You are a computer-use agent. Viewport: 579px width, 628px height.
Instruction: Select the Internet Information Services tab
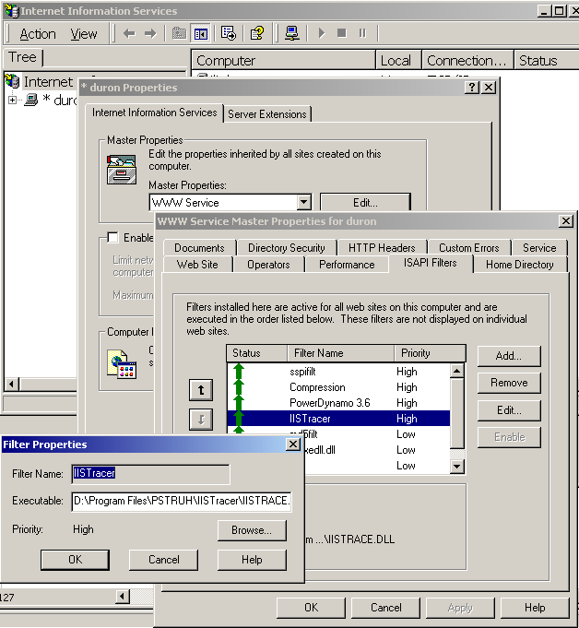pyautogui.click(x=154, y=113)
